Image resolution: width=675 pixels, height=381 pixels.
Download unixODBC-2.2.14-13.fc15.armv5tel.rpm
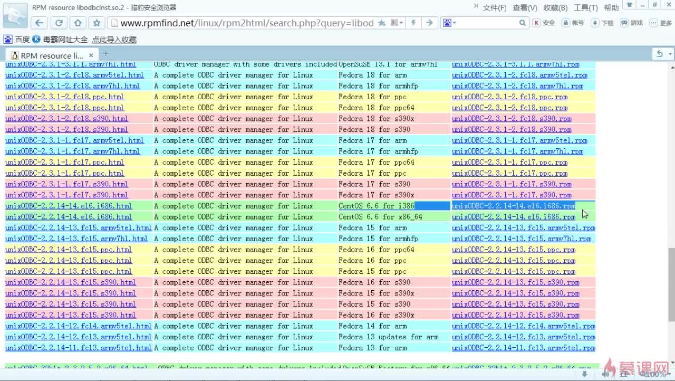tap(524, 228)
